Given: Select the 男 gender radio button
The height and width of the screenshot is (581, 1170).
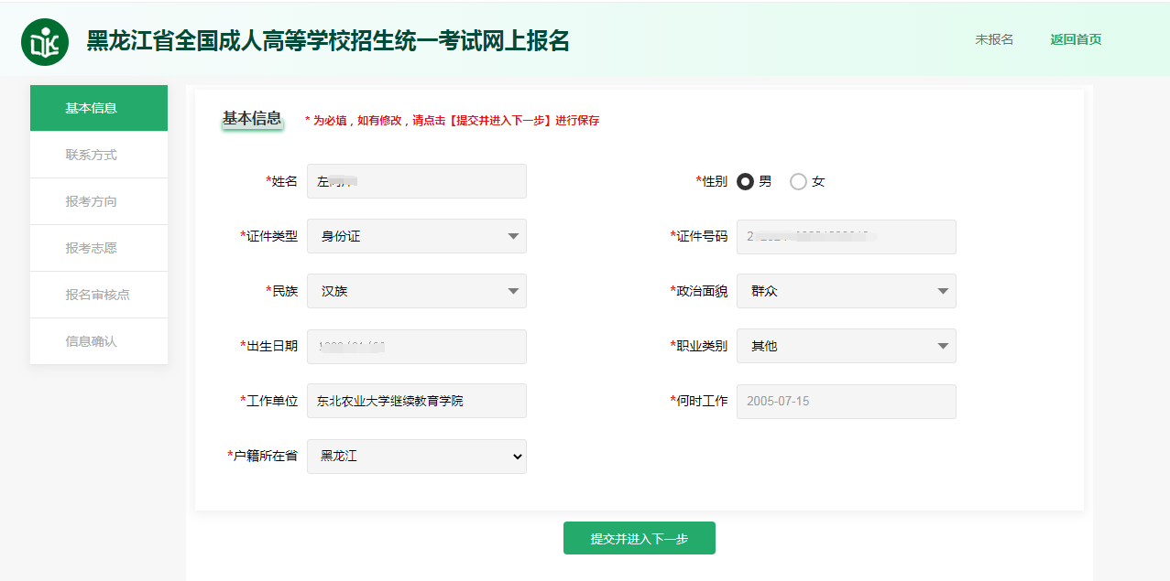Looking at the screenshot, I should click(746, 182).
